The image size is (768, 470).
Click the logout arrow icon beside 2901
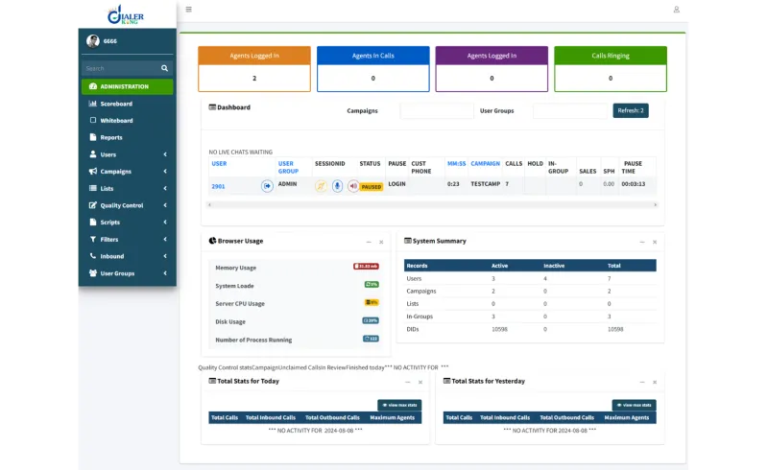point(267,186)
